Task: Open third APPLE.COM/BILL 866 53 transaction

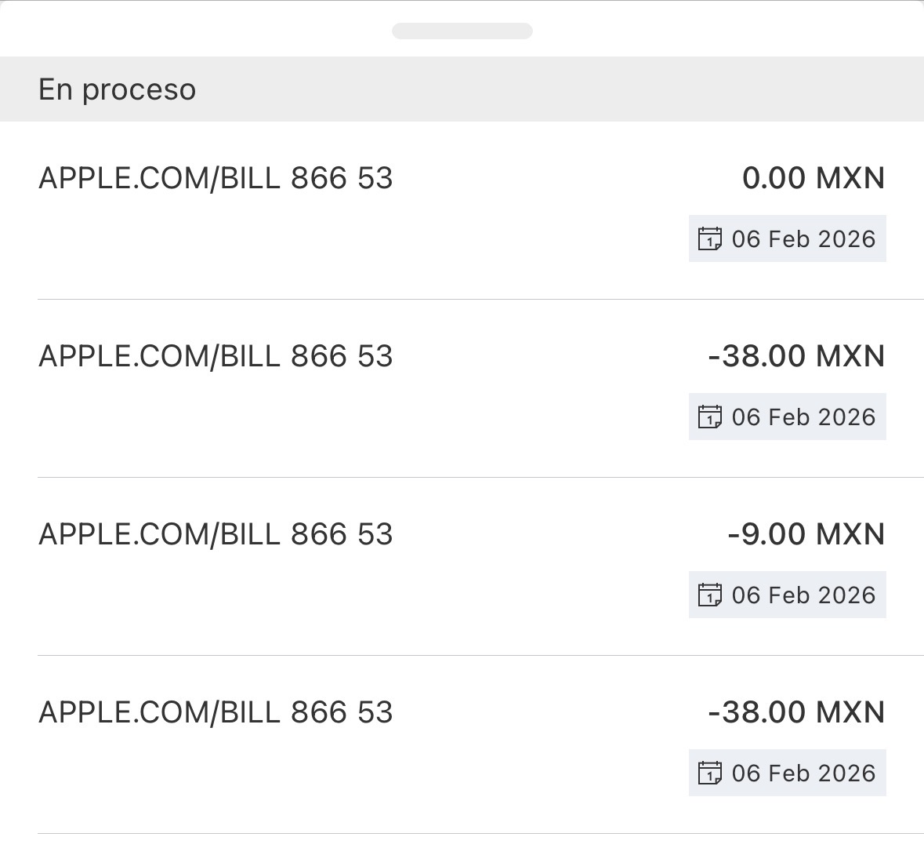Action: click(x=216, y=535)
